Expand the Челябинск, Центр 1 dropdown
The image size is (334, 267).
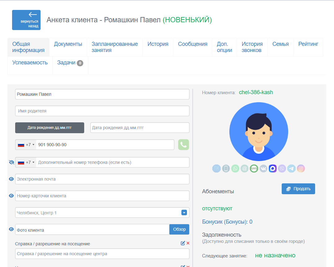click(x=184, y=212)
